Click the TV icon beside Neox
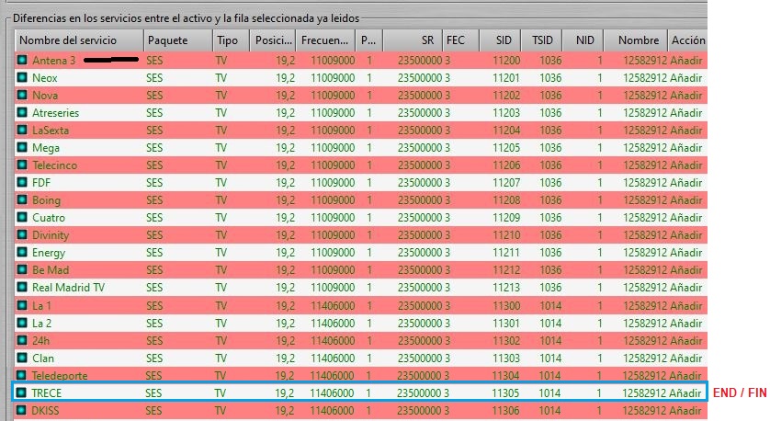Screen dimensions: 770x421 click(x=22, y=77)
